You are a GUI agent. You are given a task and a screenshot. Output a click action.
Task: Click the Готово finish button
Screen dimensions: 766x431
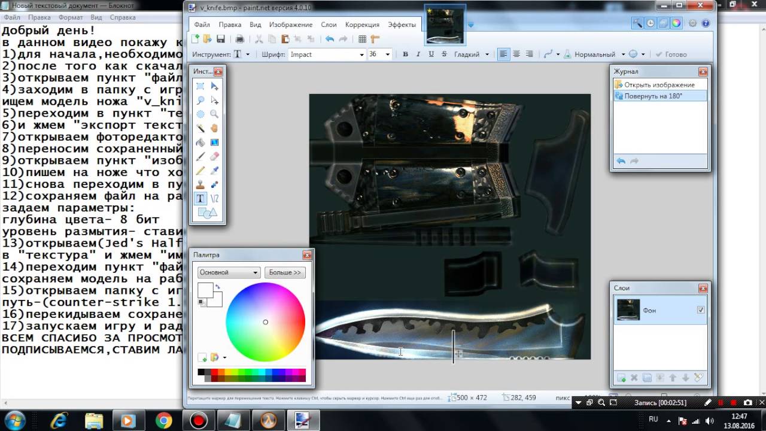[x=671, y=54]
